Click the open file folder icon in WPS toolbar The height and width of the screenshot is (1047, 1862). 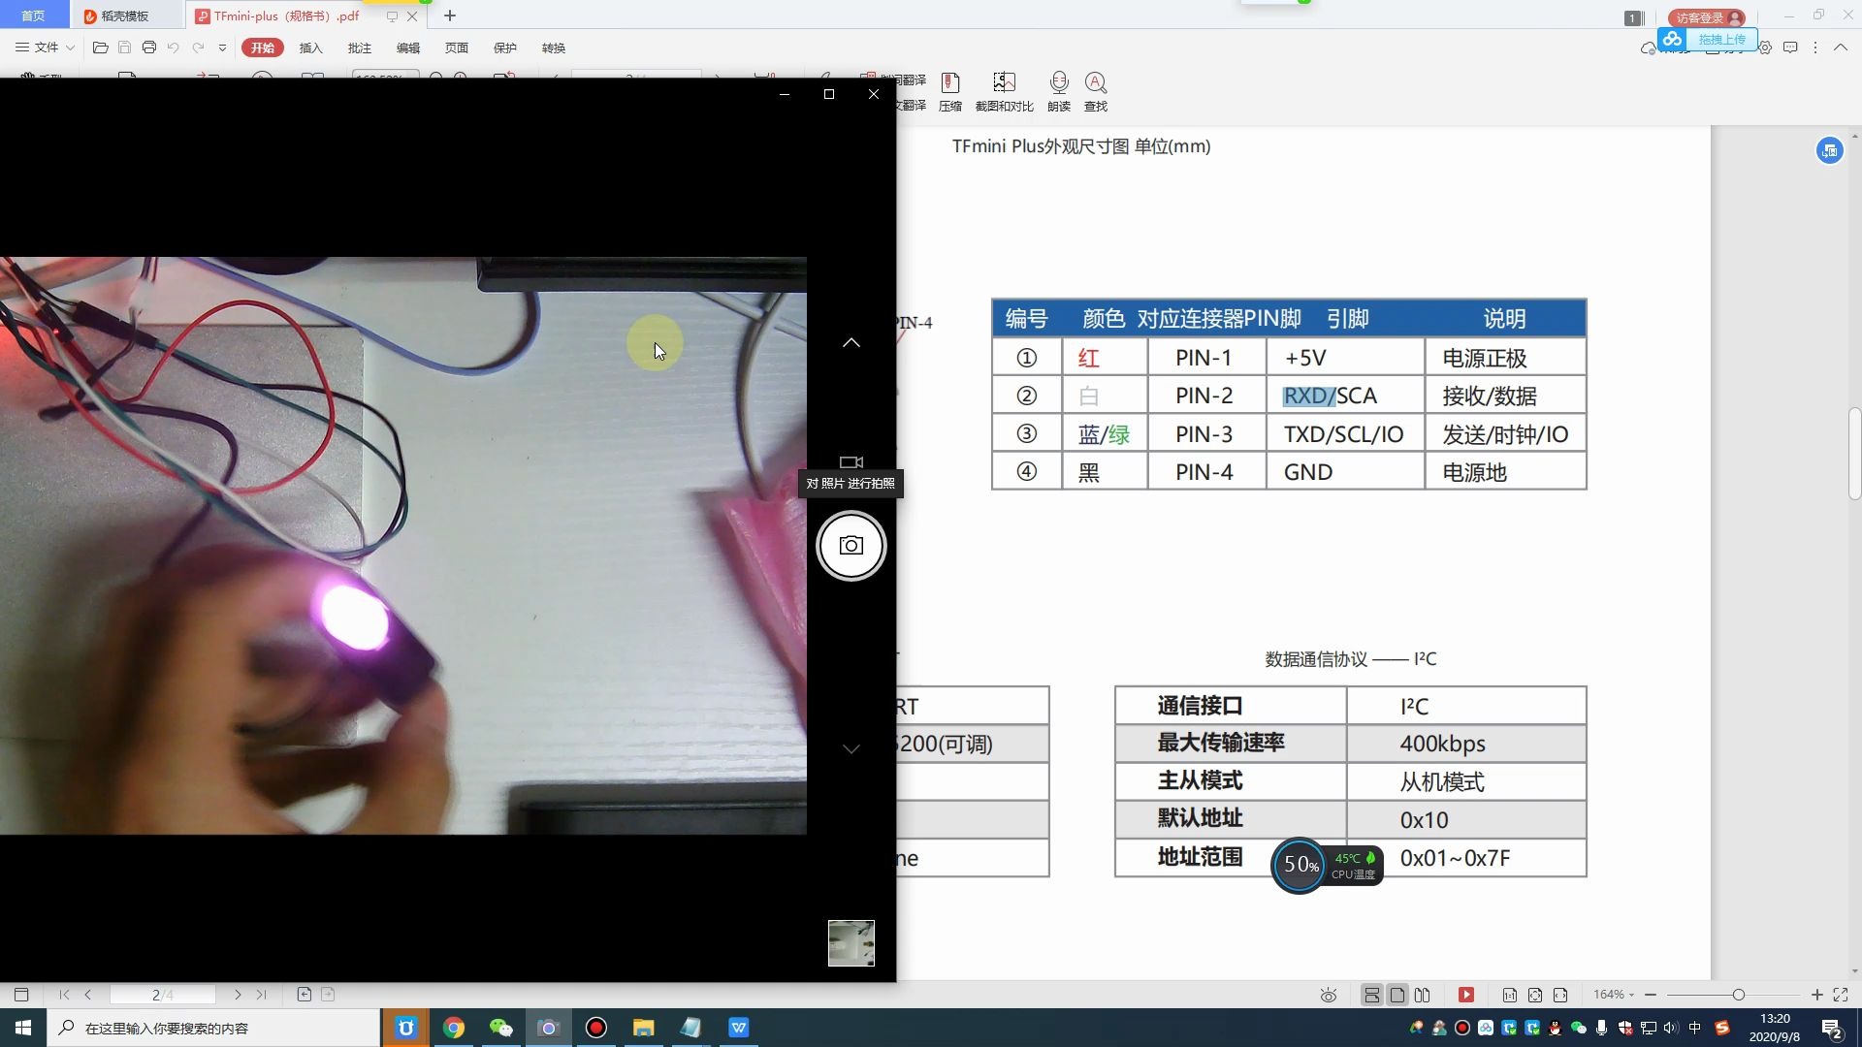tap(100, 48)
